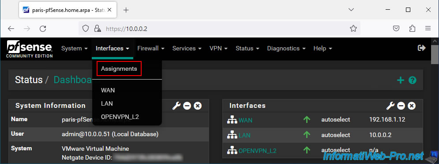Log out using the exit arrow icon
The image size is (439, 164).
point(422,48)
